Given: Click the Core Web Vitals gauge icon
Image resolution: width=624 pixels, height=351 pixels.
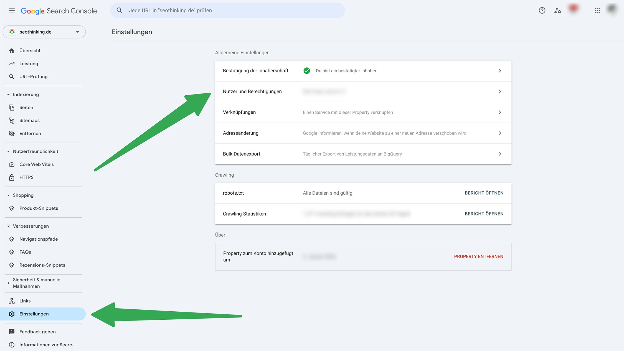Looking at the screenshot, I should click(12, 164).
